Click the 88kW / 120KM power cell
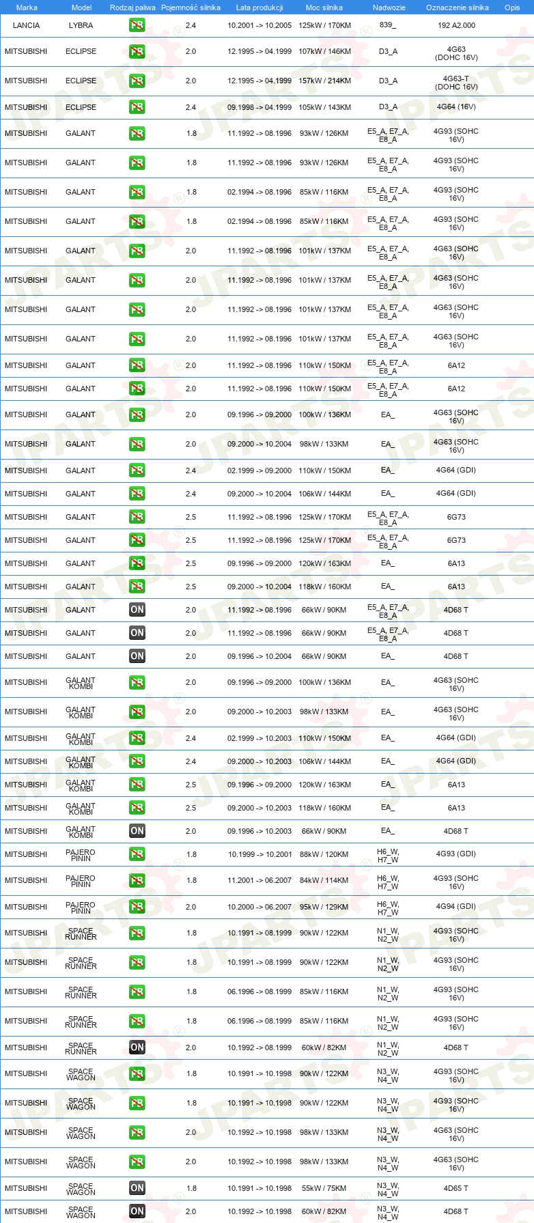The width and height of the screenshot is (534, 1223). 324,854
